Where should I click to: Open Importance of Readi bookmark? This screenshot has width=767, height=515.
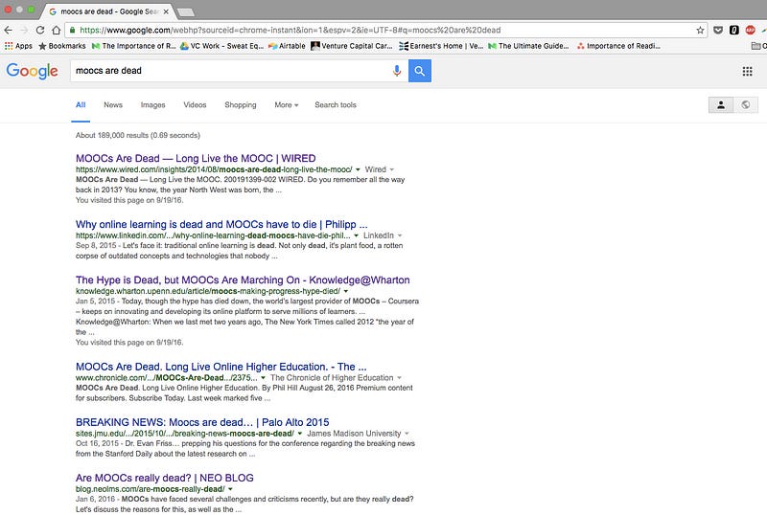pyautogui.click(x=618, y=46)
